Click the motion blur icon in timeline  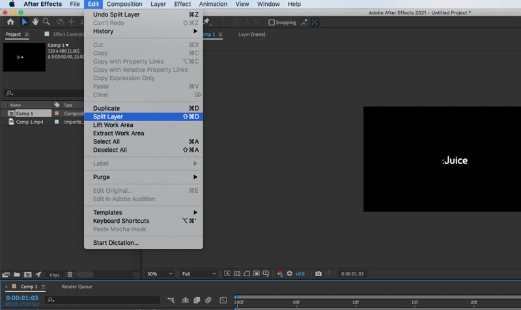click(208, 300)
